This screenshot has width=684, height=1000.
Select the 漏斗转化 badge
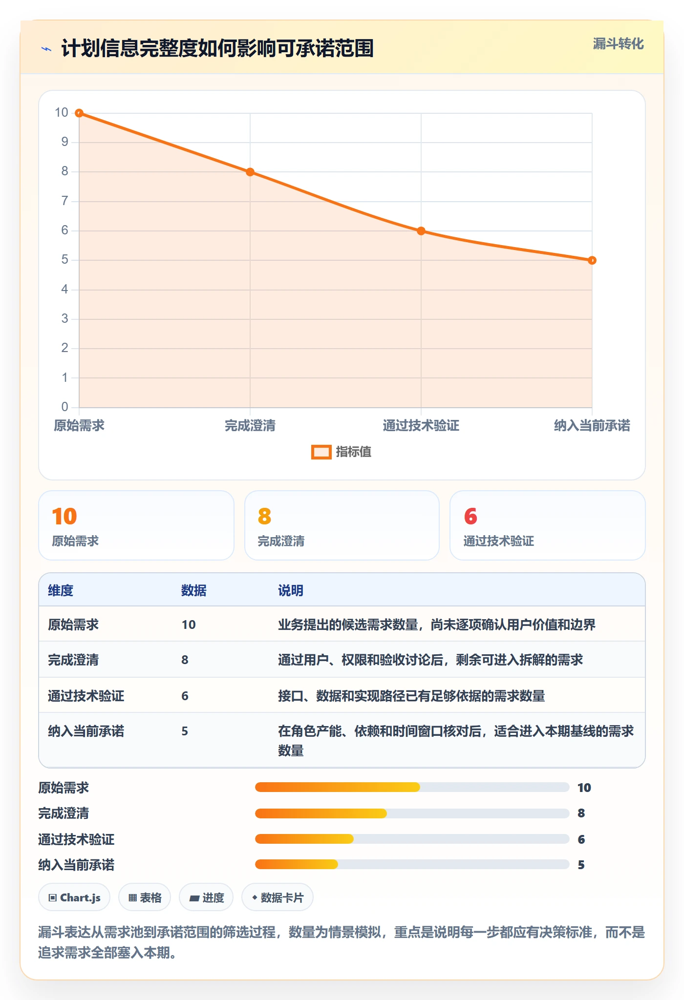tap(618, 44)
